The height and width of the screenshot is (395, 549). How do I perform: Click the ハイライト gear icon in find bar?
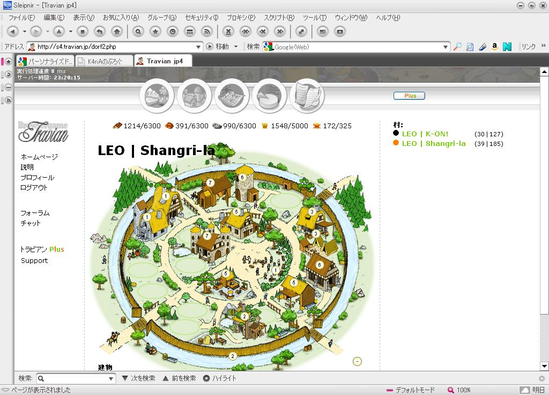[x=206, y=378]
